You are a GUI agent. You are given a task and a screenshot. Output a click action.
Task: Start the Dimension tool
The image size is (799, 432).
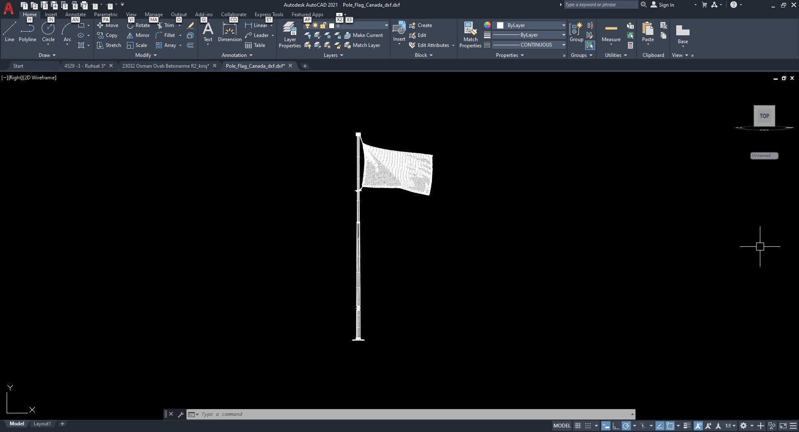(x=230, y=32)
